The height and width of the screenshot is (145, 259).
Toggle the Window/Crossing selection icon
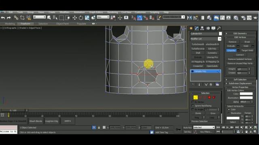(68, 18)
